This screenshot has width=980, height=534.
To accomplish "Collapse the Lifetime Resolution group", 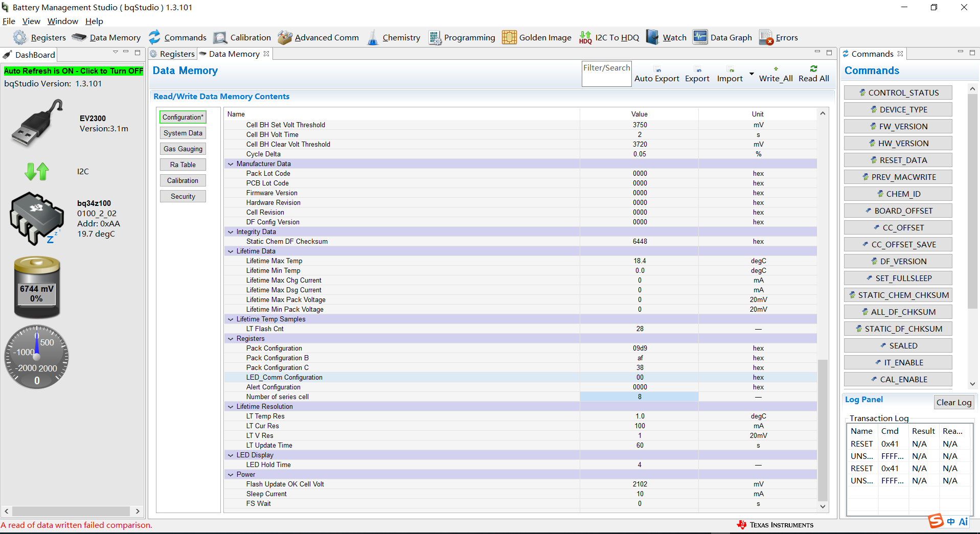I will pyautogui.click(x=231, y=407).
